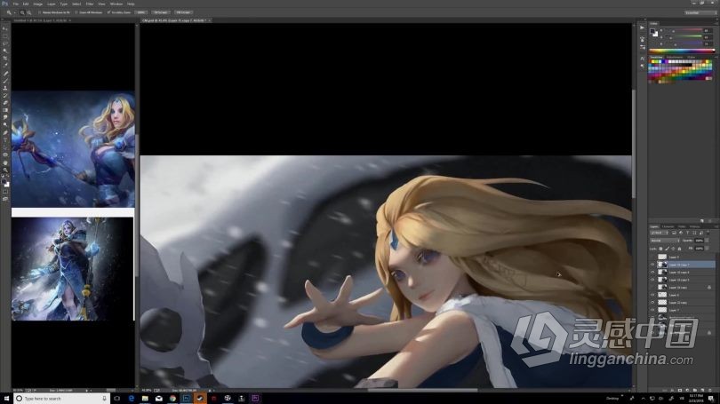720x404 pixels.
Task: Open the File menu
Action: coord(16,4)
